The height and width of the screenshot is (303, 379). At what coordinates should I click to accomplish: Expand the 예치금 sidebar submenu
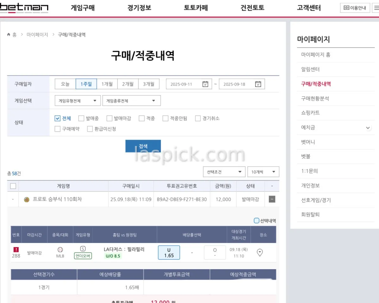pyautogui.click(x=368, y=128)
